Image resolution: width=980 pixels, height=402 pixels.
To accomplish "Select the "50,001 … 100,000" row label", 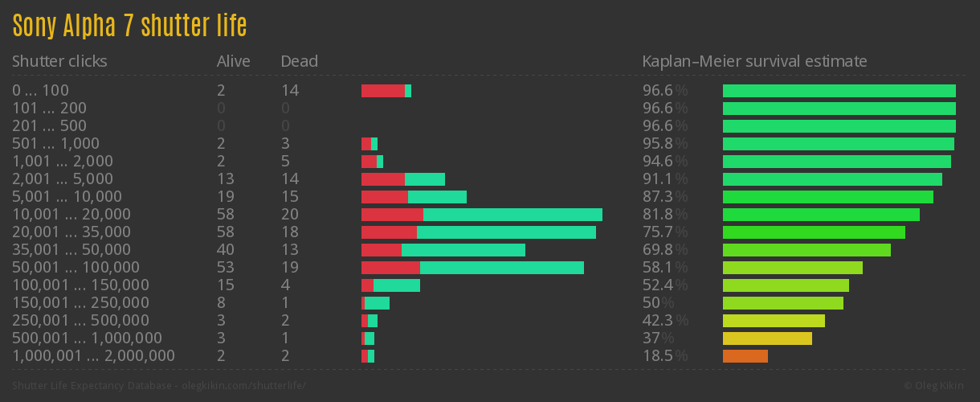I will pos(76,268).
